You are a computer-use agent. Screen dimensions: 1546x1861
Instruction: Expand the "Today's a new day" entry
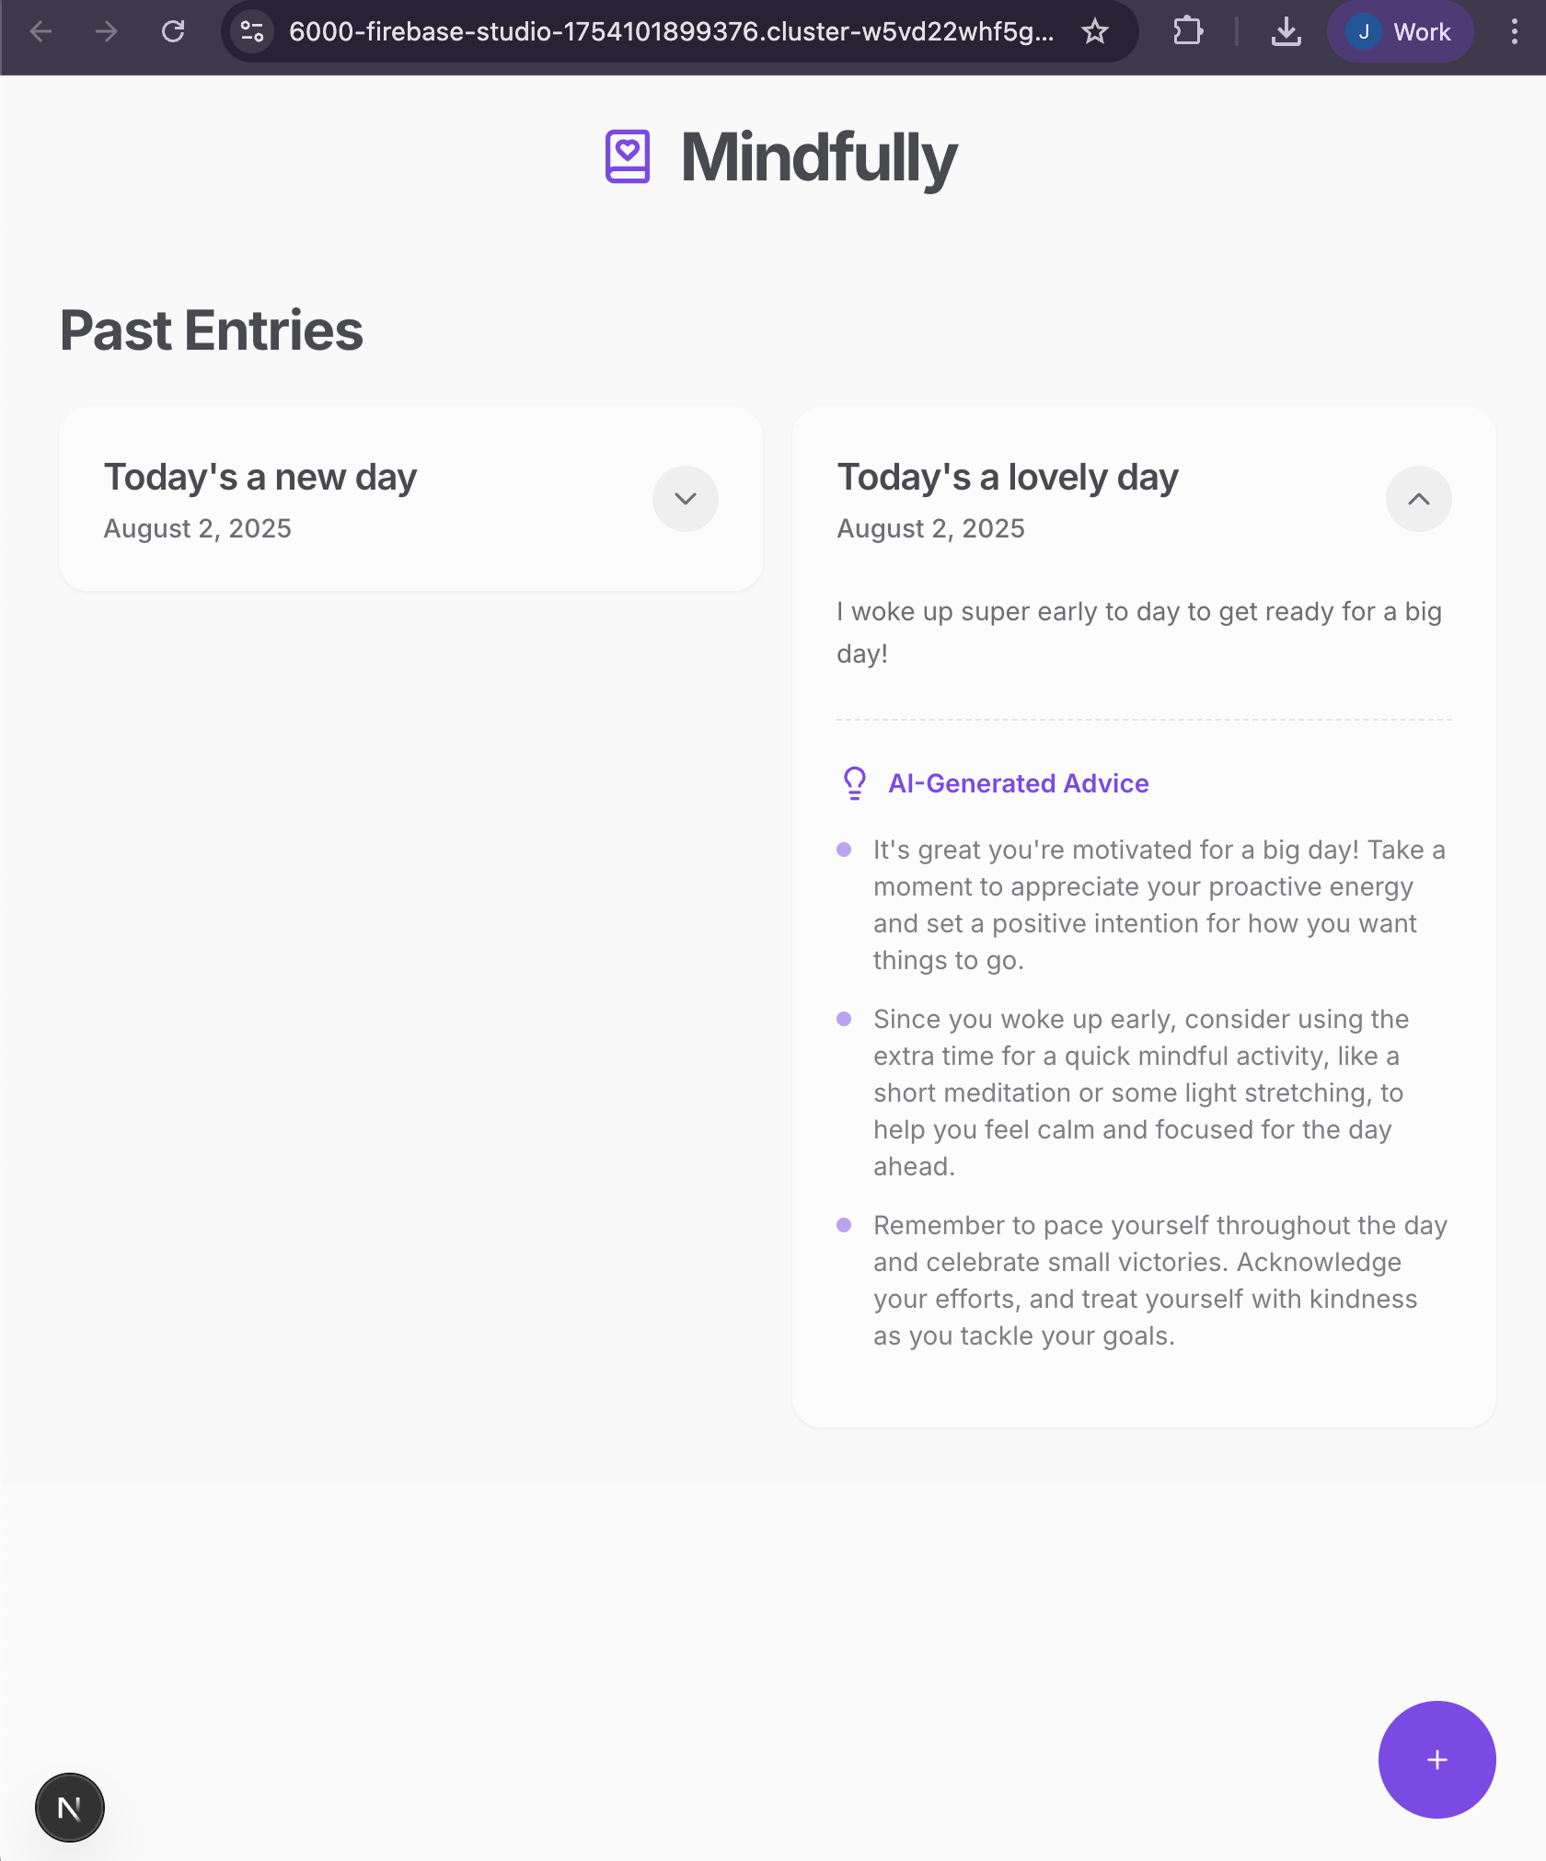(685, 499)
